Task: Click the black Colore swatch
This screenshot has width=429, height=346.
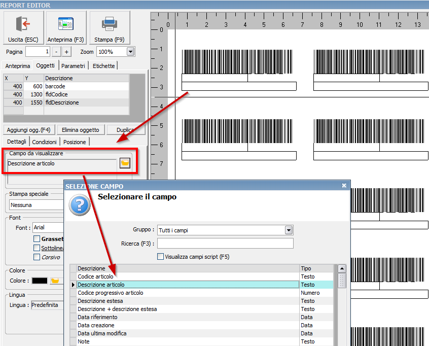Action: pos(40,281)
